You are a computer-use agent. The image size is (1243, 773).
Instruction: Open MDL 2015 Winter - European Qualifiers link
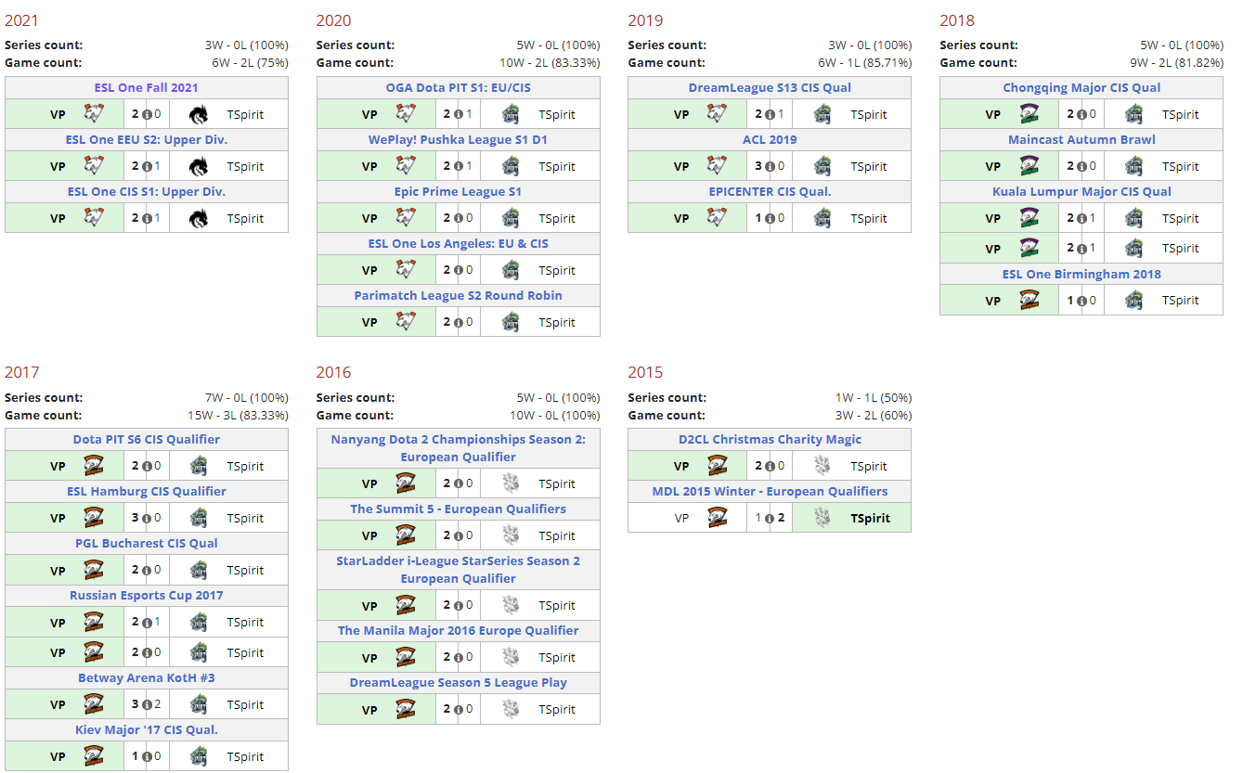(x=770, y=492)
